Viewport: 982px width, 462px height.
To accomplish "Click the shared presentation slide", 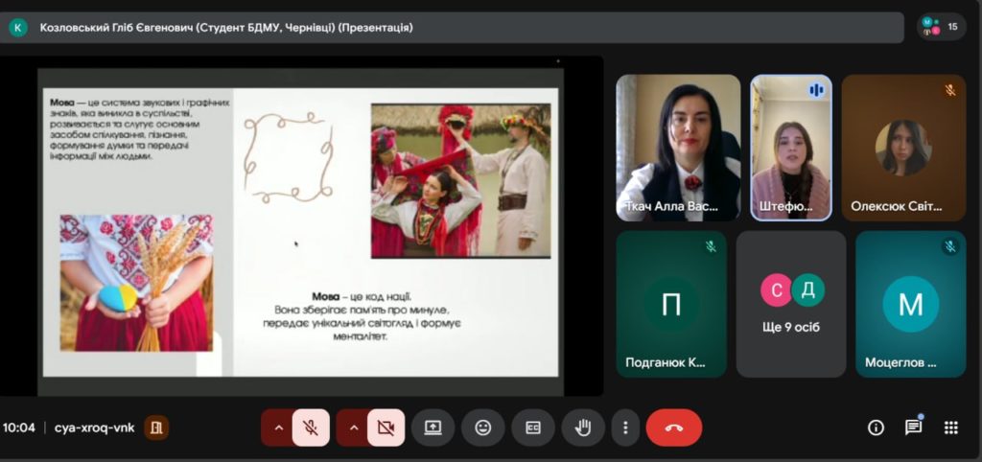I will [297, 230].
